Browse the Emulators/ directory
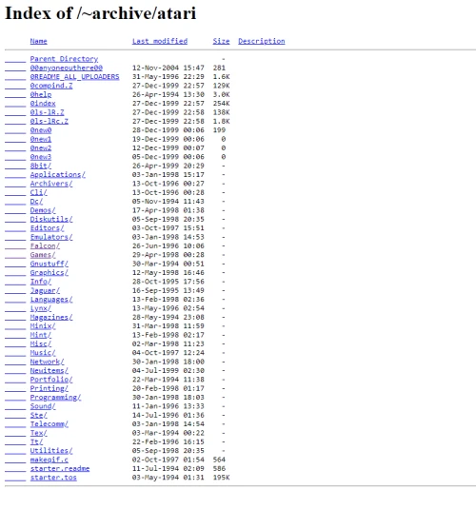Viewport: 476px width, 529px height. pyautogui.click(x=51, y=237)
